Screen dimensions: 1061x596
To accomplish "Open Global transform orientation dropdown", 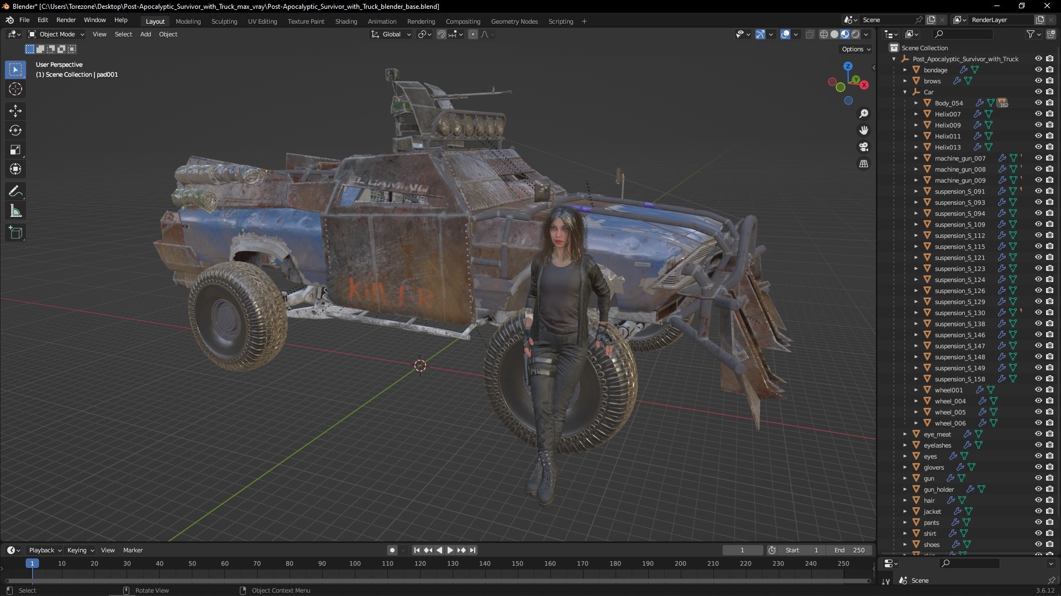I will (391, 34).
